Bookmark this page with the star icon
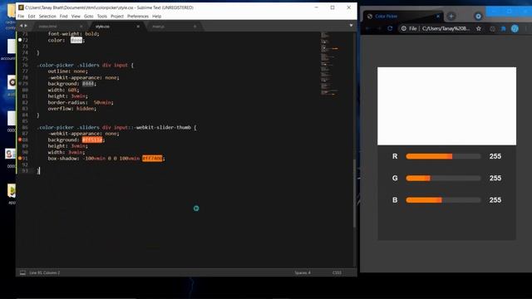Image resolution: width=532 pixels, height=299 pixels. [479, 28]
